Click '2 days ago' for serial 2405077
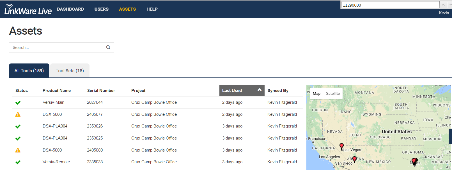This screenshot has width=452, height=170. pos(232,114)
